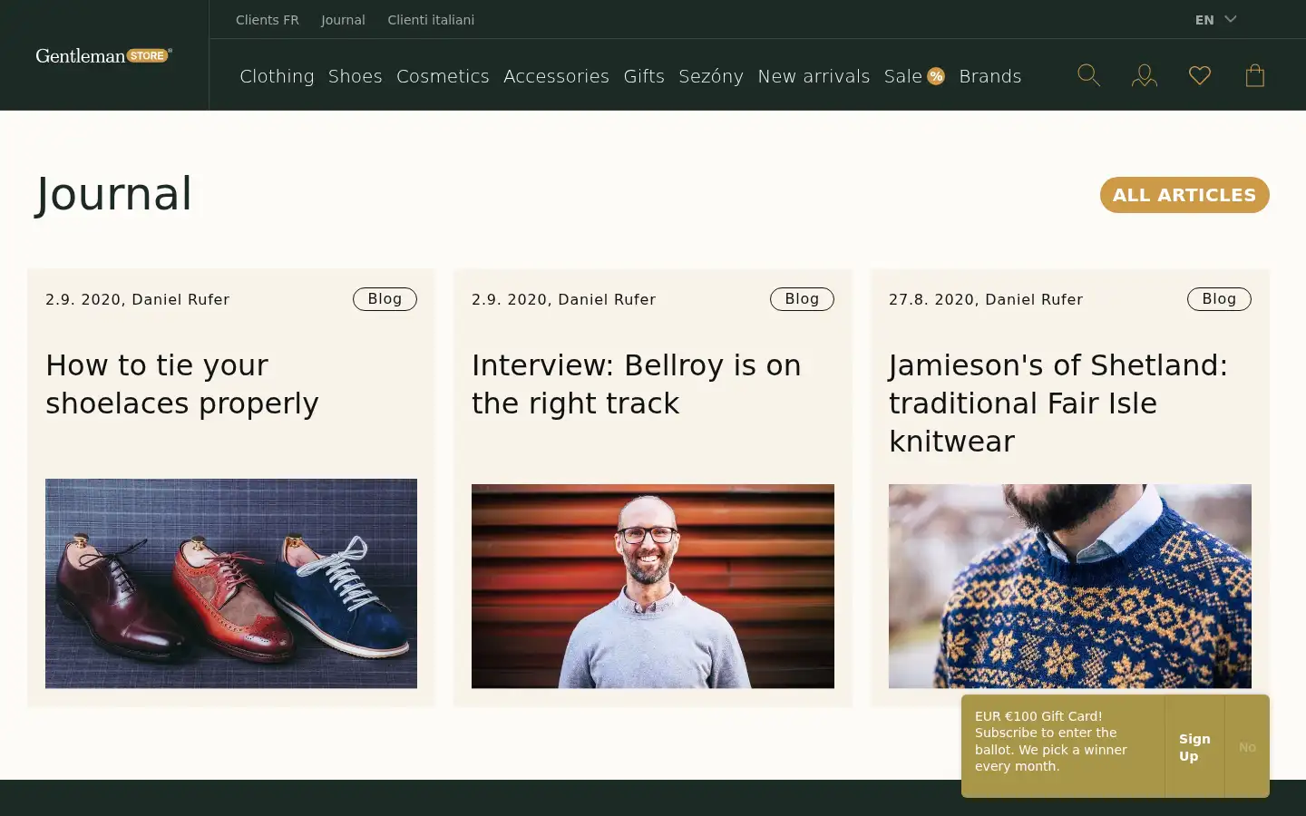
Task: Go to New arrivals
Action: click(x=814, y=76)
